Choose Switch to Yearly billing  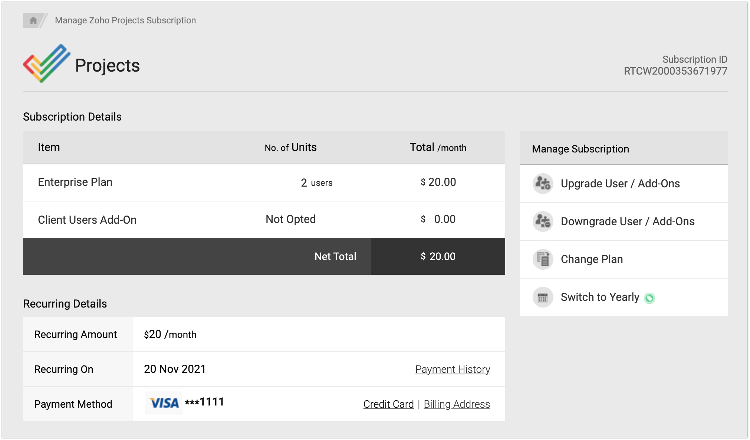coord(624,297)
